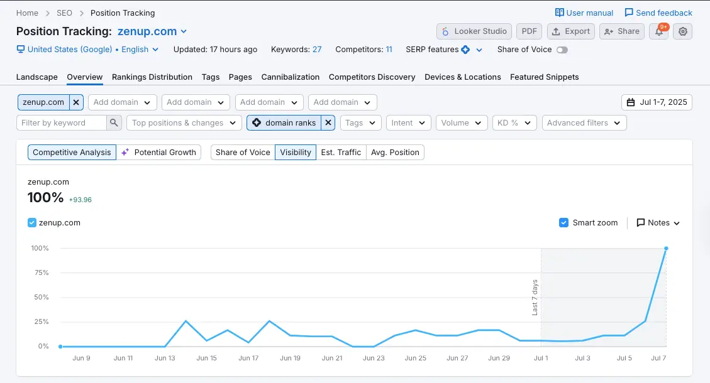The image size is (710, 383).
Task: Switch chart to Share of Voice
Action: coord(243,153)
